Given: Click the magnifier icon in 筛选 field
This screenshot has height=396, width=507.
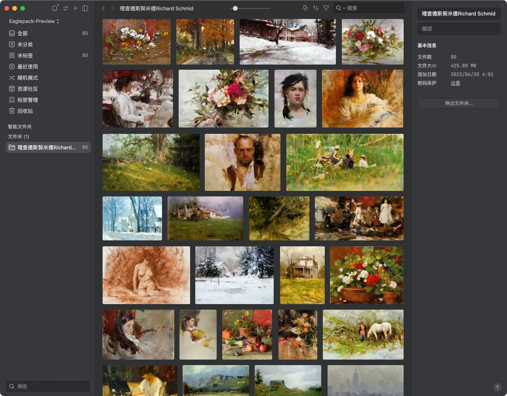Looking at the screenshot, I should (12, 386).
